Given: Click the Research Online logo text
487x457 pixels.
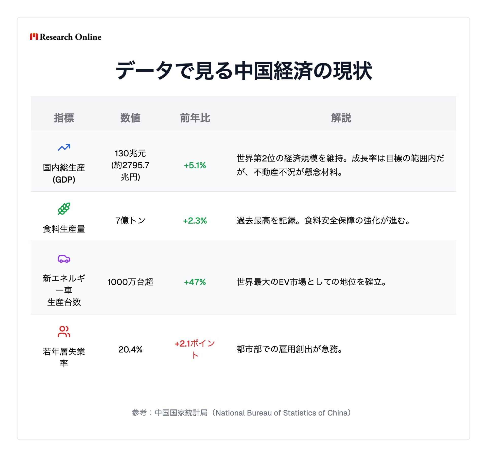Looking at the screenshot, I should point(71,37).
